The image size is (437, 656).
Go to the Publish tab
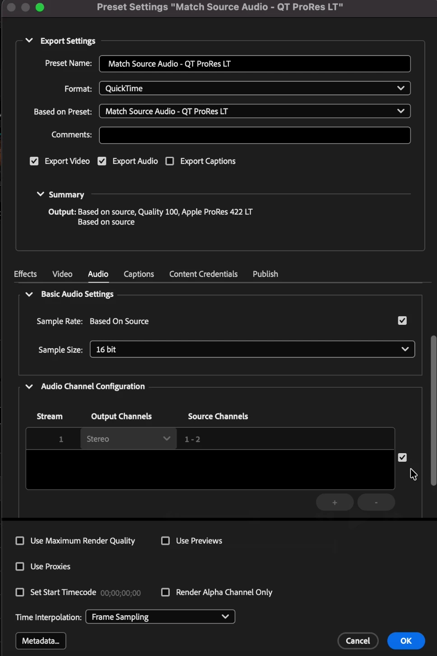[x=265, y=274]
